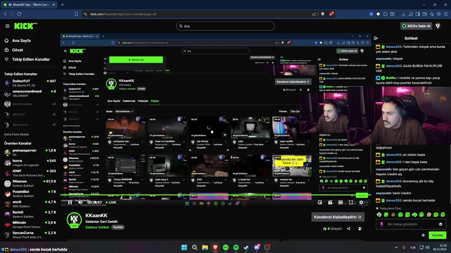The image size is (451, 253).
Task: Collapse the Sohbet chat panel with the arrow icon
Action: (x=376, y=38)
